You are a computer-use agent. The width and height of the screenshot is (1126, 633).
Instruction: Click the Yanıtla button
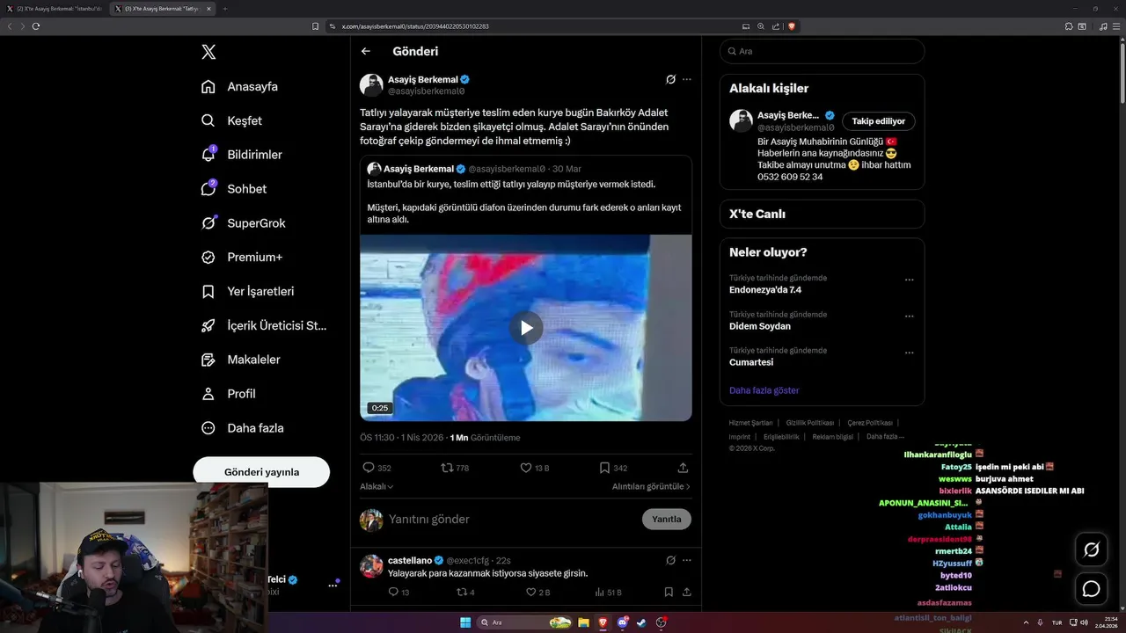click(x=667, y=519)
